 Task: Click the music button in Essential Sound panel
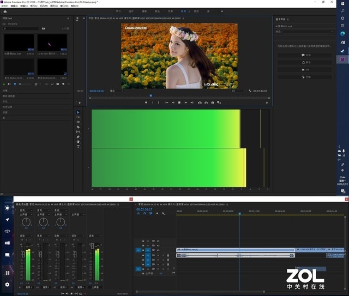(x=304, y=62)
